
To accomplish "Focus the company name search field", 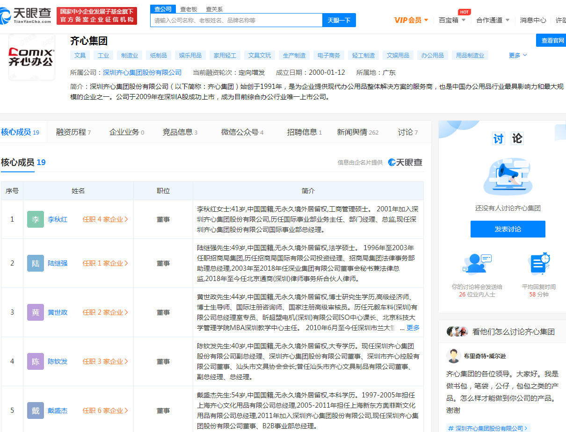I will pos(236,20).
